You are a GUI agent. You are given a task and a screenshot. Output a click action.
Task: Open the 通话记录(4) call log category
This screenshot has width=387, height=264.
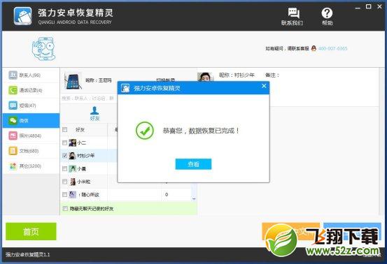click(31, 90)
